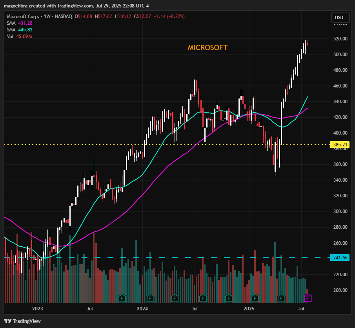Select the yellow 385.21 price line label
The width and height of the screenshot is (355, 328).
(340, 144)
